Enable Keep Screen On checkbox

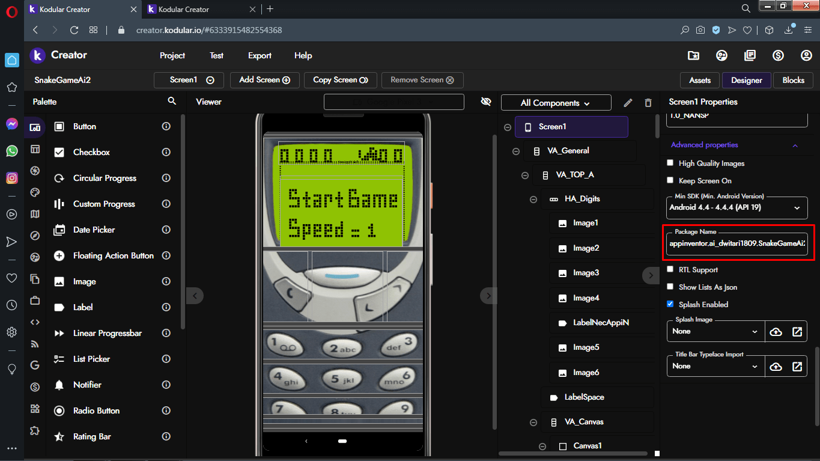pyautogui.click(x=670, y=180)
